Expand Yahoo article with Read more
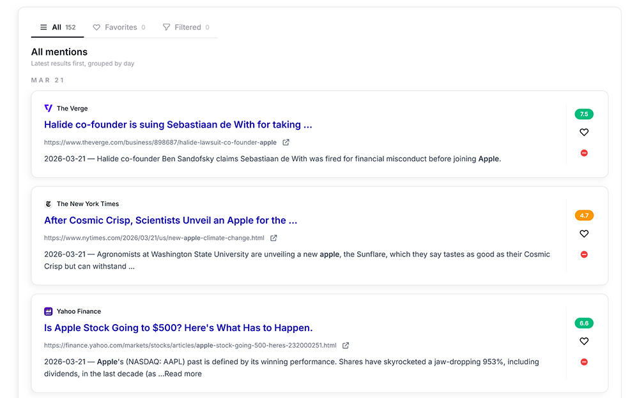 (183, 374)
